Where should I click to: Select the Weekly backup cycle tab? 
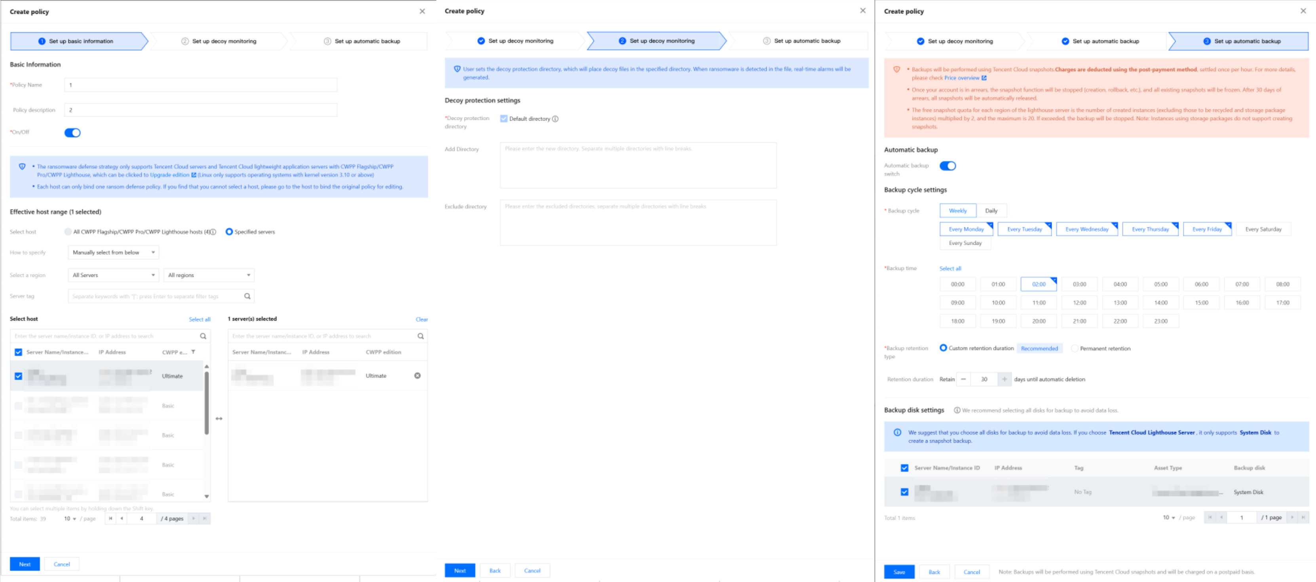[x=957, y=211]
